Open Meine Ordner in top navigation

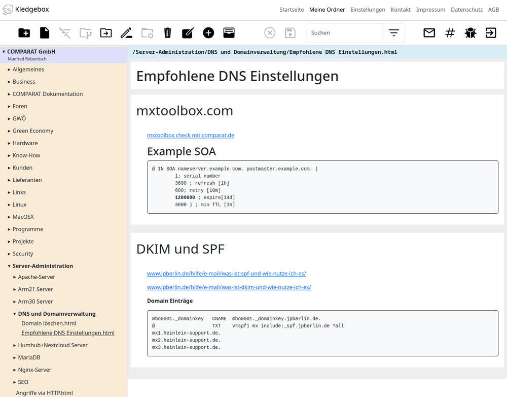click(x=327, y=10)
